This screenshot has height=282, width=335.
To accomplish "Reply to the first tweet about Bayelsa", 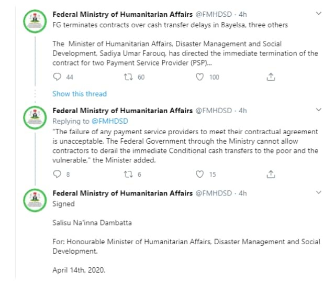I will tap(57, 77).
